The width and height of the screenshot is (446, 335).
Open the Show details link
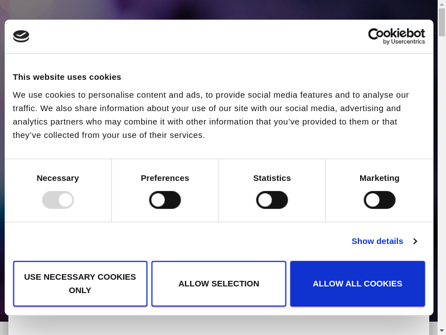tap(377, 241)
